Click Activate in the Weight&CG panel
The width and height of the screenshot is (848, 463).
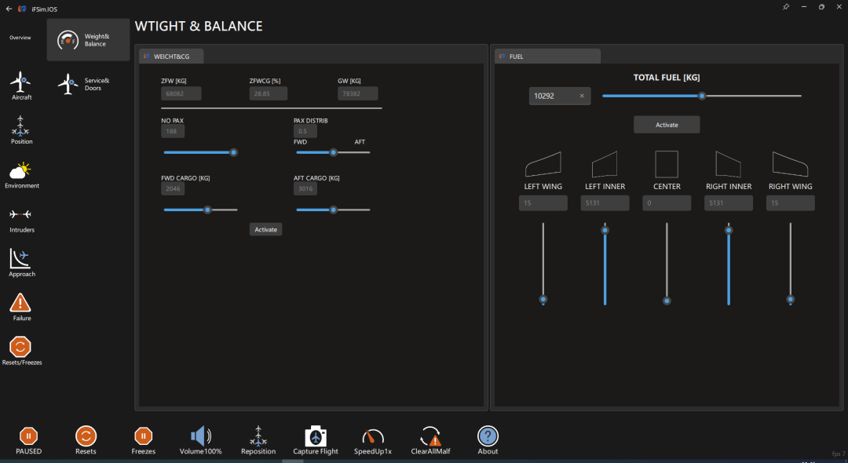click(265, 230)
